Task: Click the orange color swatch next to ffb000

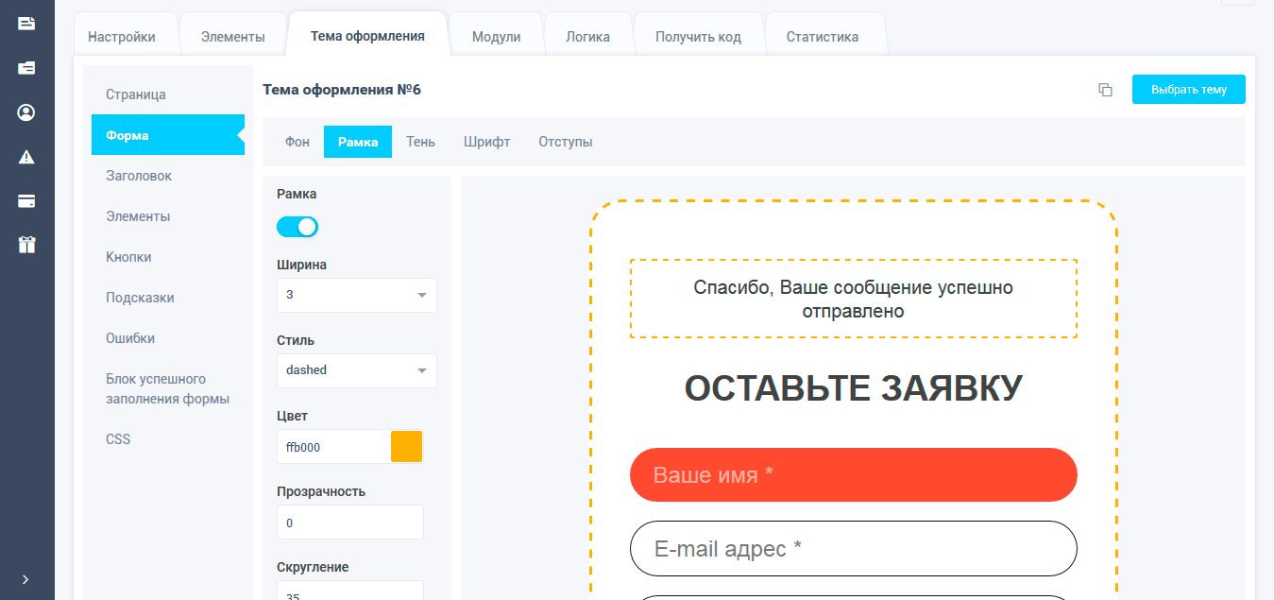Action: point(406,446)
